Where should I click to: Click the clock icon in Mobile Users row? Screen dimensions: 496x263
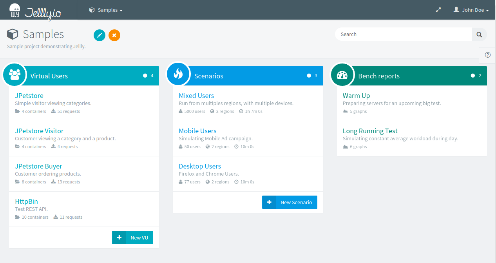tap(236, 147)
